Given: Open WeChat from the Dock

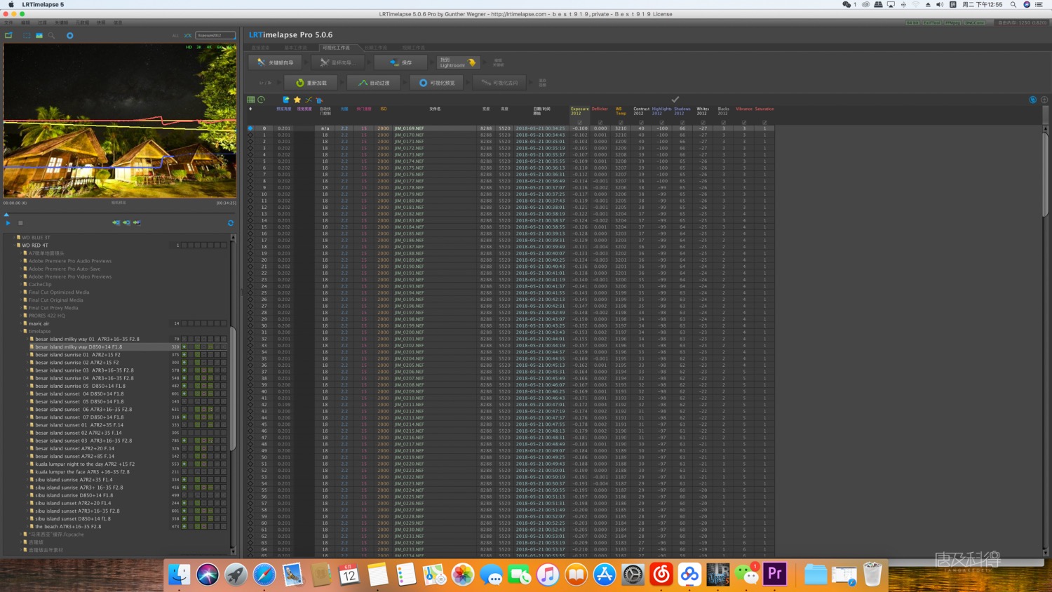Looking at the screenshot, I should coord(747,574).
